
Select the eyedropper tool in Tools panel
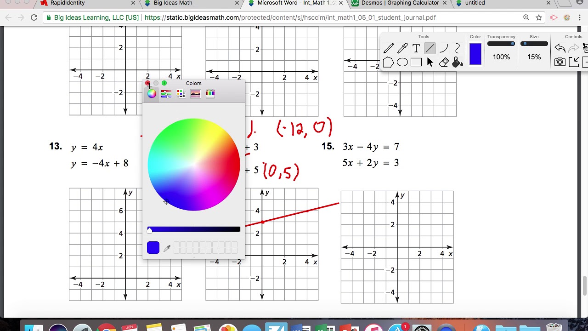[402, 48]
